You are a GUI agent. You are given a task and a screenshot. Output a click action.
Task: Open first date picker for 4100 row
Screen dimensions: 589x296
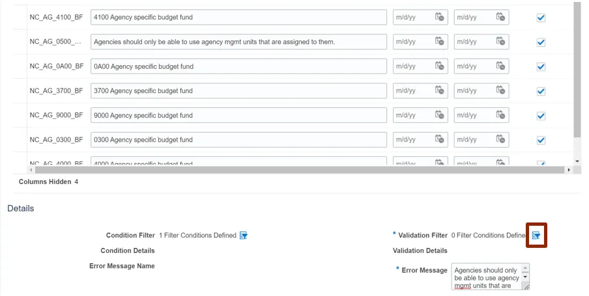(x=440, y=18)
